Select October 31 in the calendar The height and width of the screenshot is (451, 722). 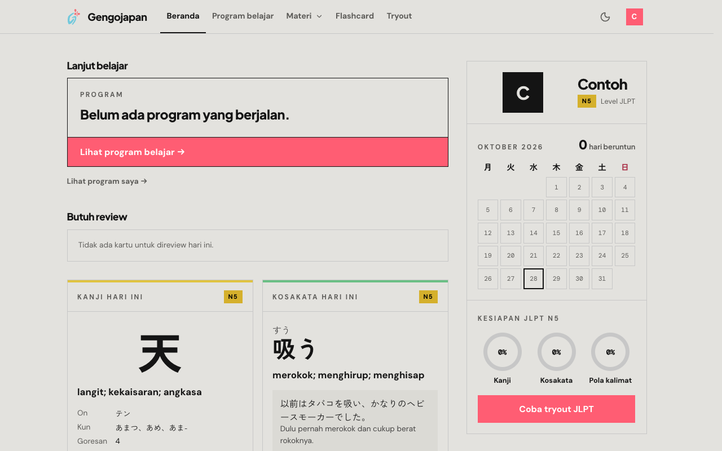tap(602, 279)
